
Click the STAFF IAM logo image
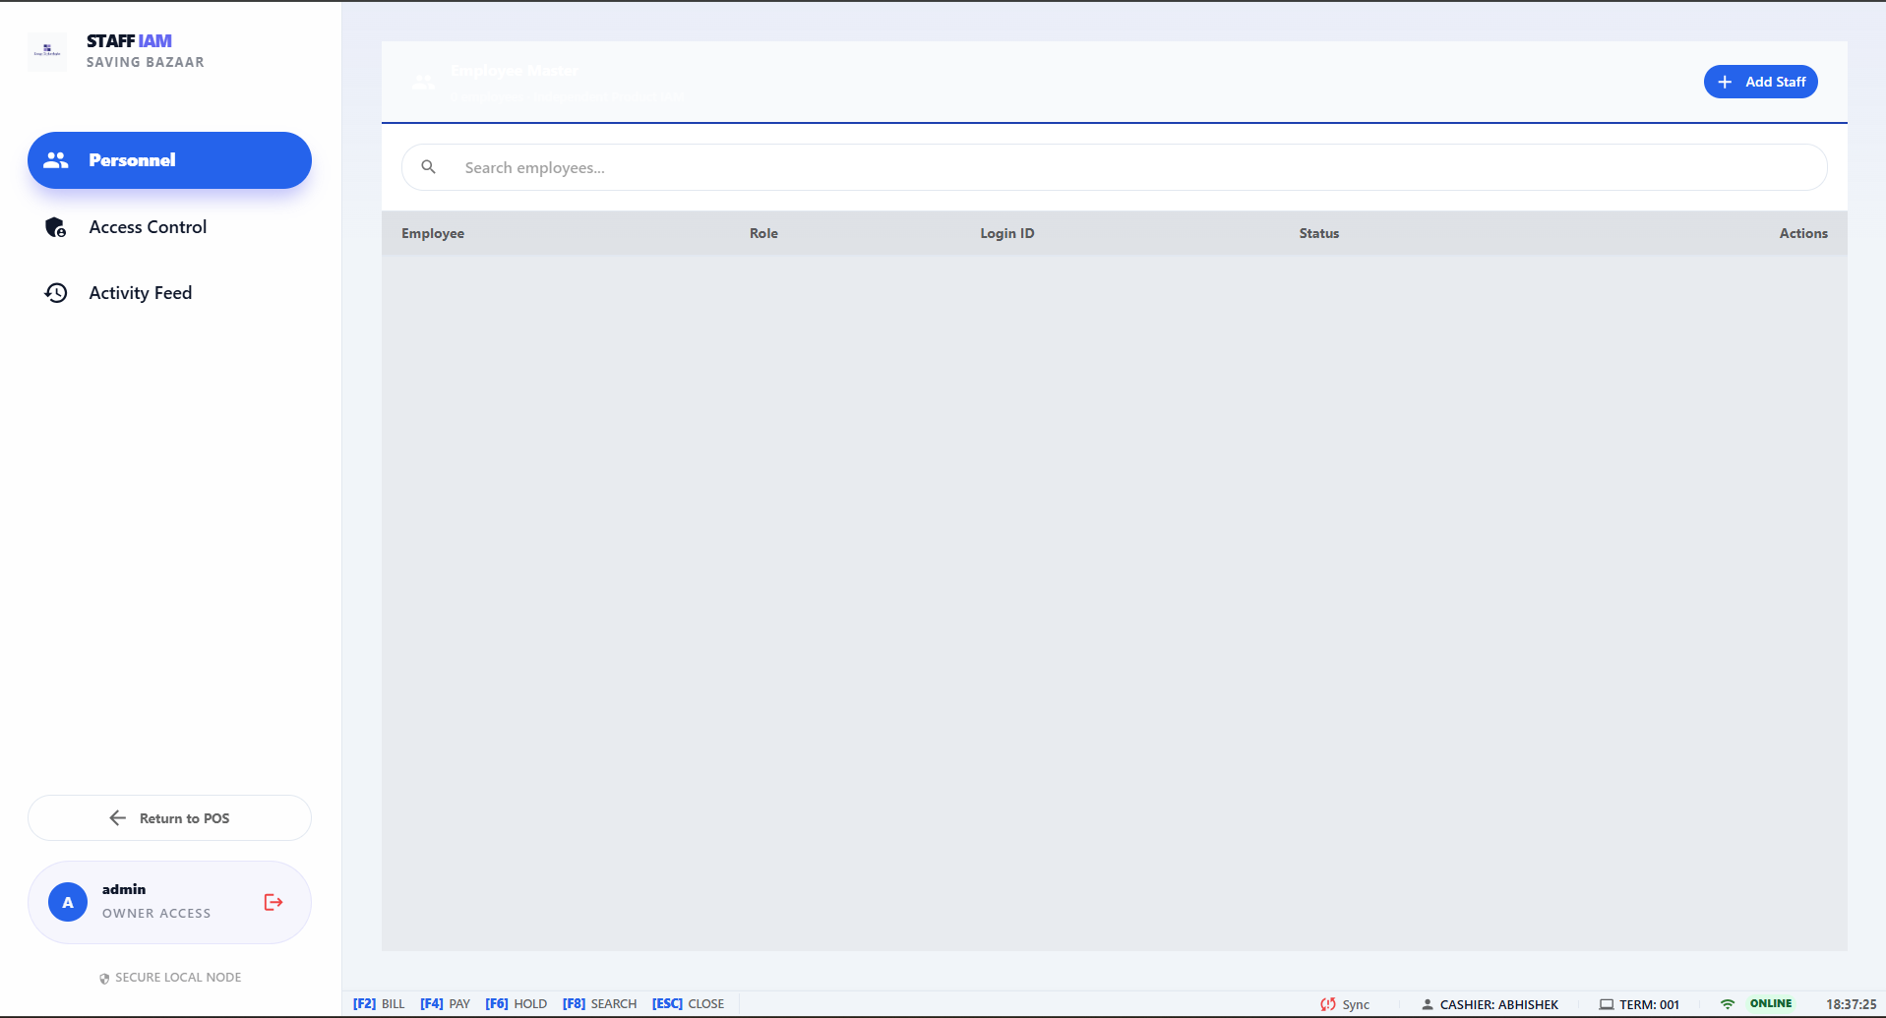point(46,51)
